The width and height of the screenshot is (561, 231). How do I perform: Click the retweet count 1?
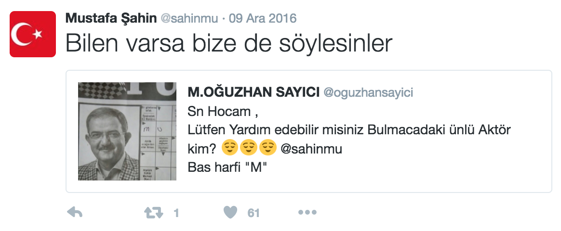(x=176, y=213)
